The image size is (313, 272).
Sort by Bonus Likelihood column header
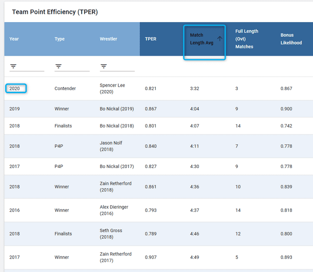coord(291,39)
